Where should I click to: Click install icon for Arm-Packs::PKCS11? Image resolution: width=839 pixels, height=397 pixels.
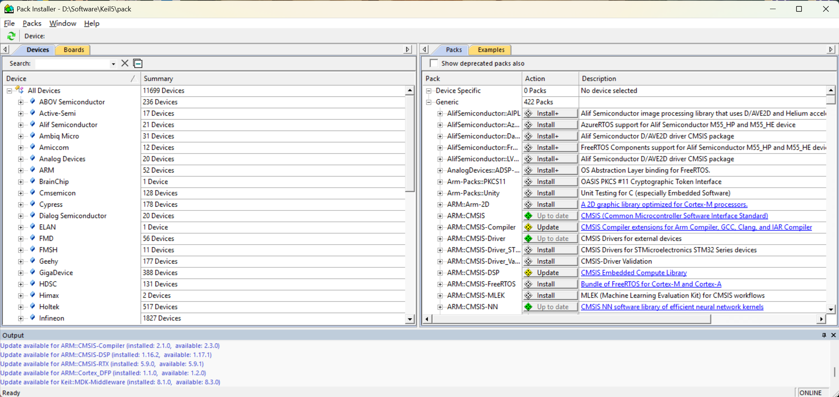pos(528,182)
